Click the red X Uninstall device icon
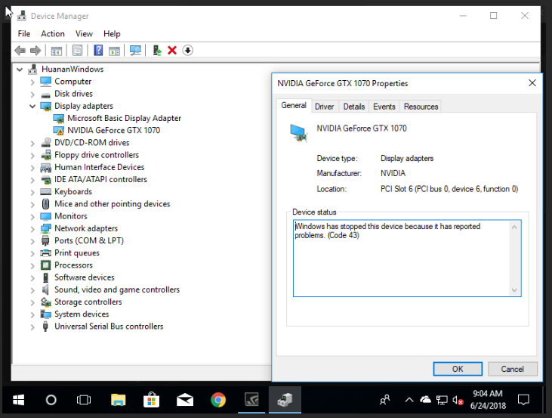The width and height of the screenshot is (552, 418). tap(172, 51)
